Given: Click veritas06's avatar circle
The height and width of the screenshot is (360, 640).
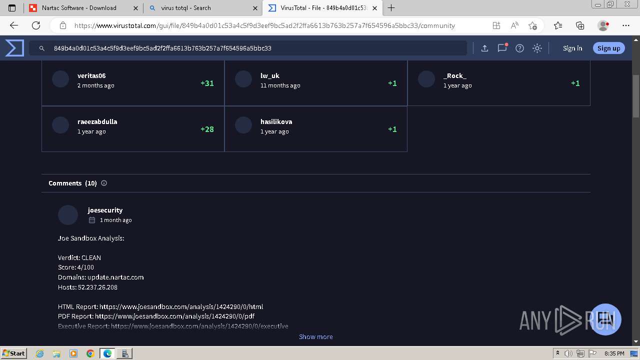Looking at the screenshot, I should tap(60, 79).
